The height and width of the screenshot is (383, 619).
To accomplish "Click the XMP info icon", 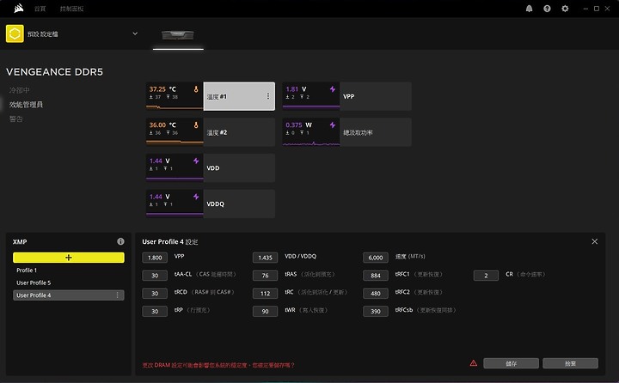I will (x=120, y=241).
